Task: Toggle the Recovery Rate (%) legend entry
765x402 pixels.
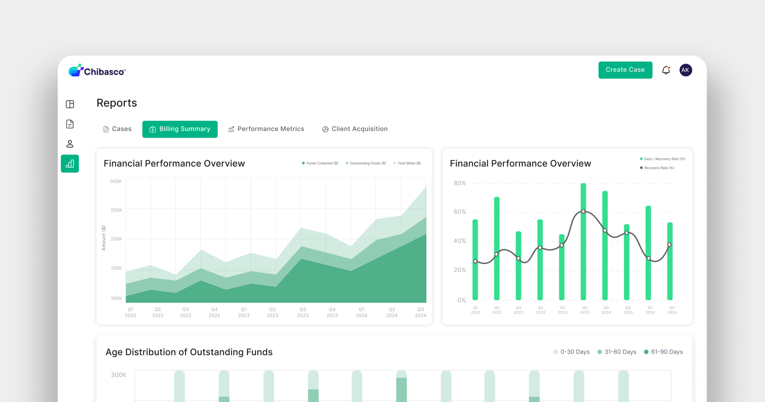Action: pos(657,168)
